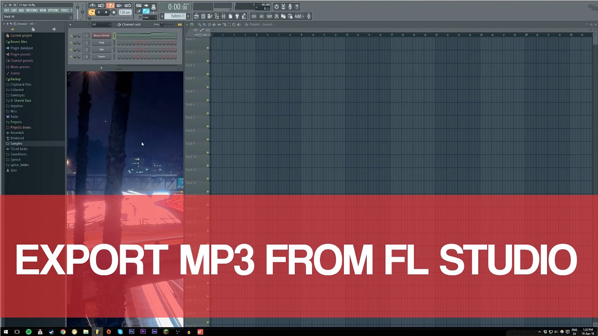
Task: Toggle the playlist magnet snap icon
Action: click(x=192, y=24)
